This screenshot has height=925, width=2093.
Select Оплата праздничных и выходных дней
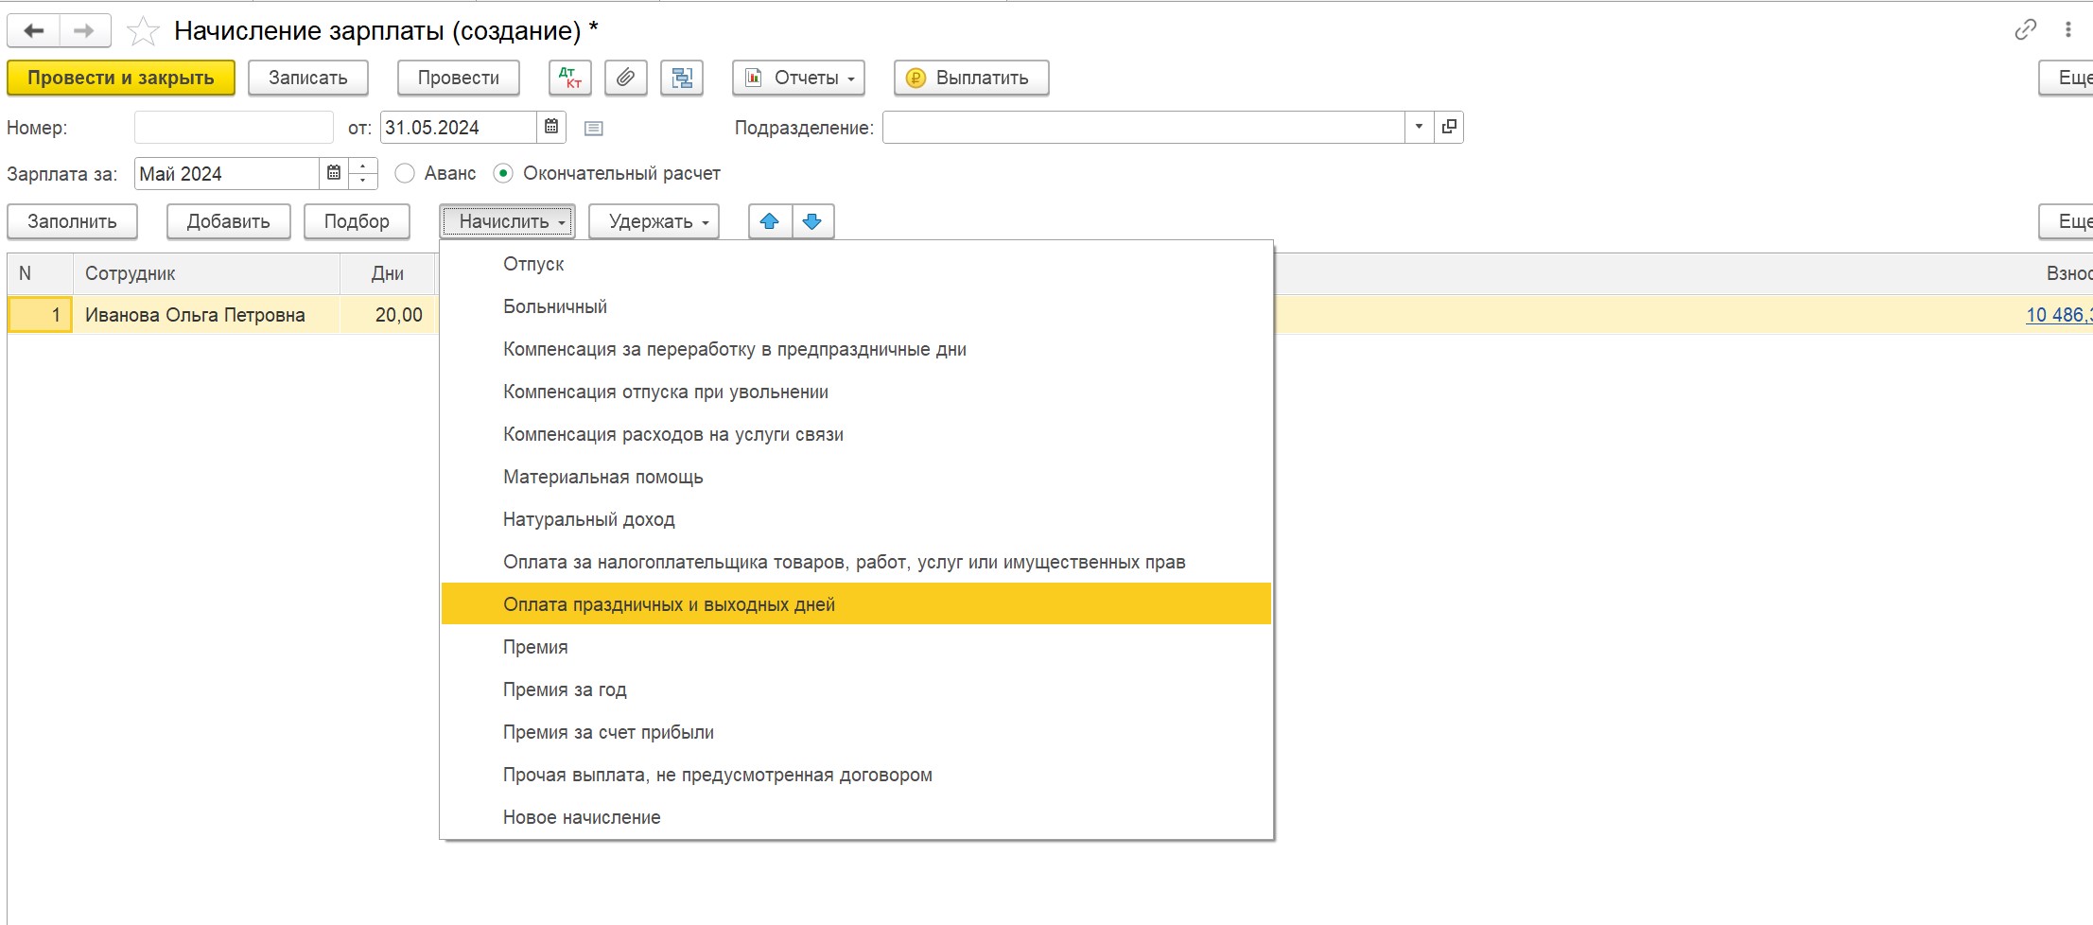click(856, 604)
